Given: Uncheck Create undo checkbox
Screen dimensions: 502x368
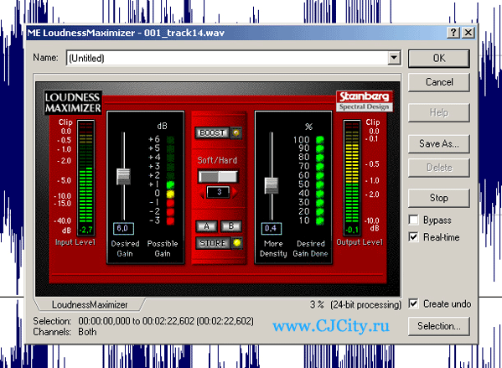Looking at the screenshot, I should click(413, 303).
